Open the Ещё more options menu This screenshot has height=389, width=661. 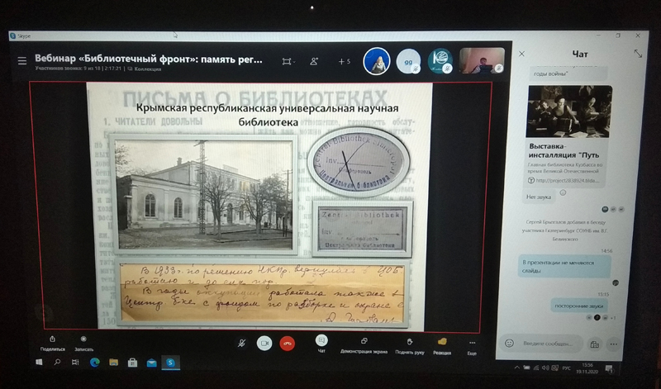click(472, 342)
